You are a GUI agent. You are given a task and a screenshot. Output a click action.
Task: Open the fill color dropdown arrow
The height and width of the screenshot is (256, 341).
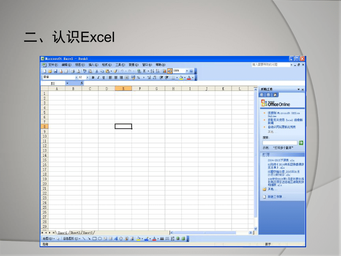(x=185, y=77)
